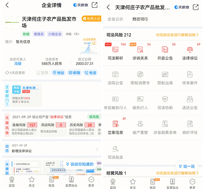
Task: Tap the 地址 button
Action: (x=58, y=73)
